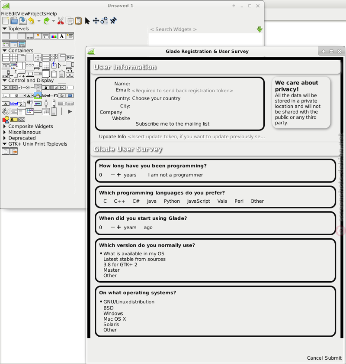Hide the widget search with the green arrow

pyautogui.click(x=259, y=29)
